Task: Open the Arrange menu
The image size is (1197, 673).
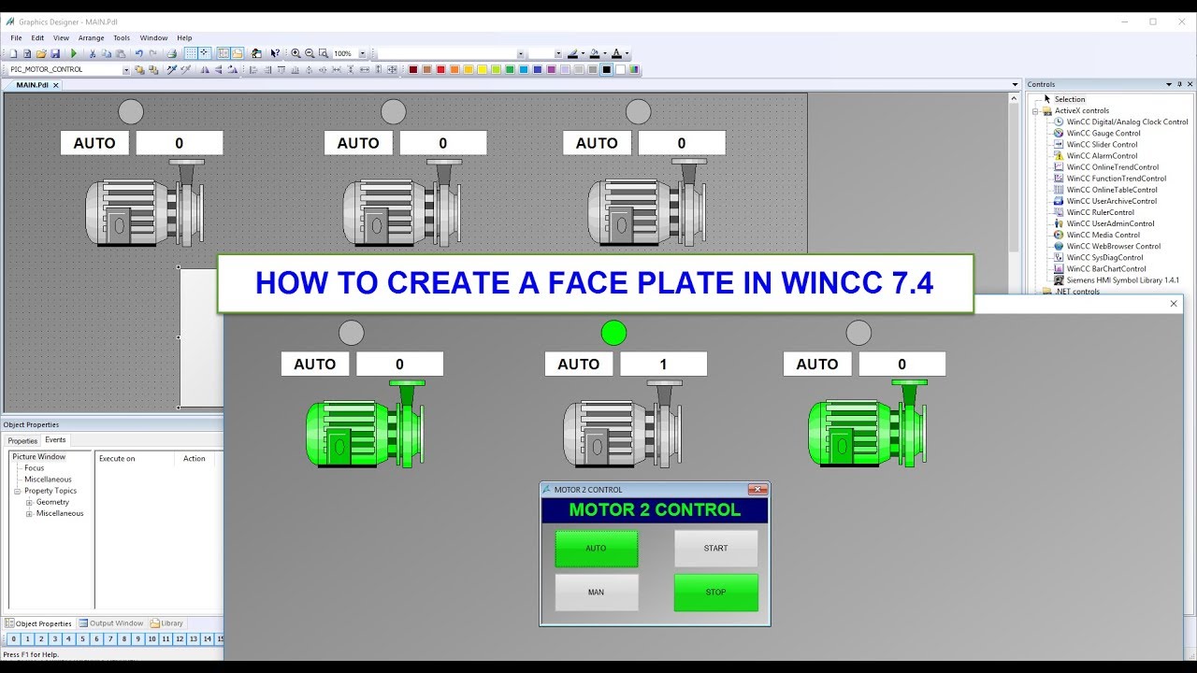Action: click(x=91, y=38)
